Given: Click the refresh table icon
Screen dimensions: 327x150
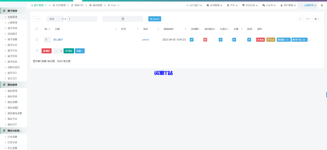Looking at the screenshot, I should (300, 19).
